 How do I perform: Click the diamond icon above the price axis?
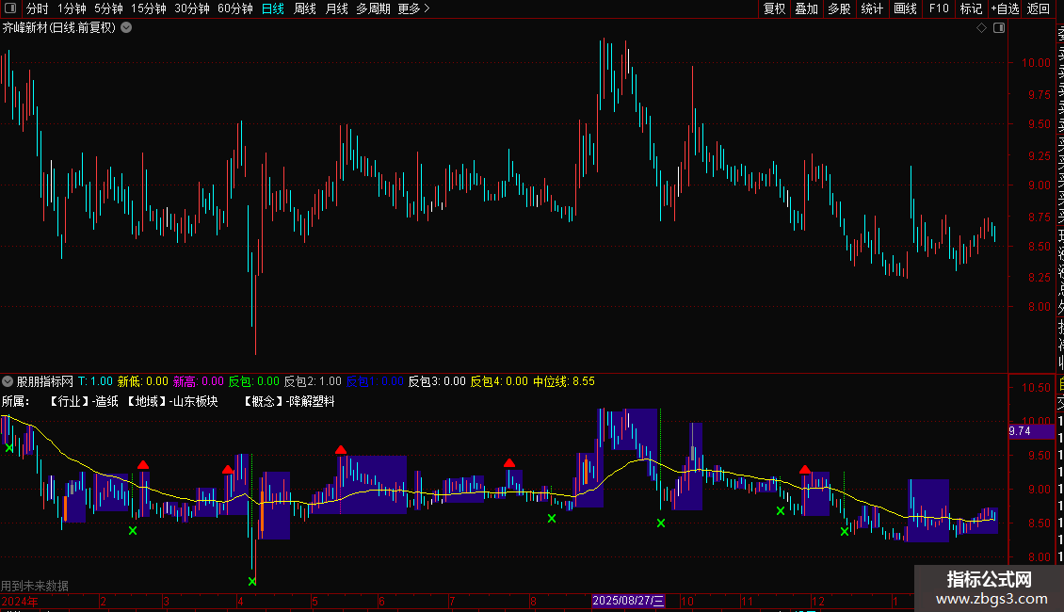point(981,28)
